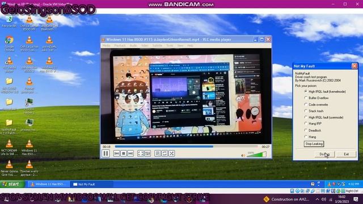Expand host tray hidden icons chevron

tap(317, 199)
